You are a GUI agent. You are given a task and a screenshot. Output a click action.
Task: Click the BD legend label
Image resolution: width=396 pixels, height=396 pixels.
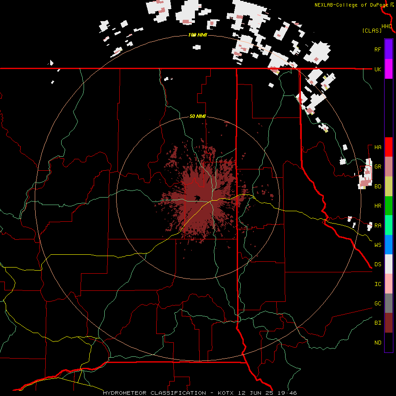click(x=378, y=187)
